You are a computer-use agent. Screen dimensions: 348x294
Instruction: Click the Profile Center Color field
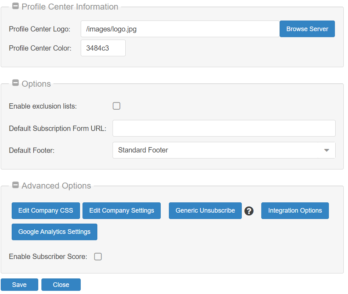coord(103,48)
